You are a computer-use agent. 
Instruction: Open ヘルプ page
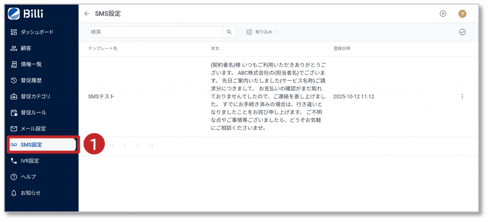pos(28,177)
